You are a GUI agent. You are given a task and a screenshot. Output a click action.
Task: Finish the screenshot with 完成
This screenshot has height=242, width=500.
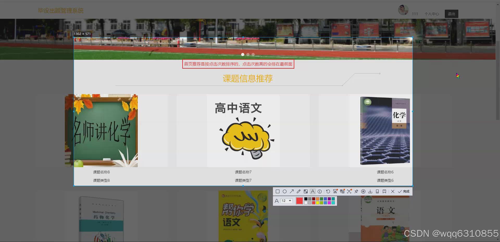click(x=404, y=191)
